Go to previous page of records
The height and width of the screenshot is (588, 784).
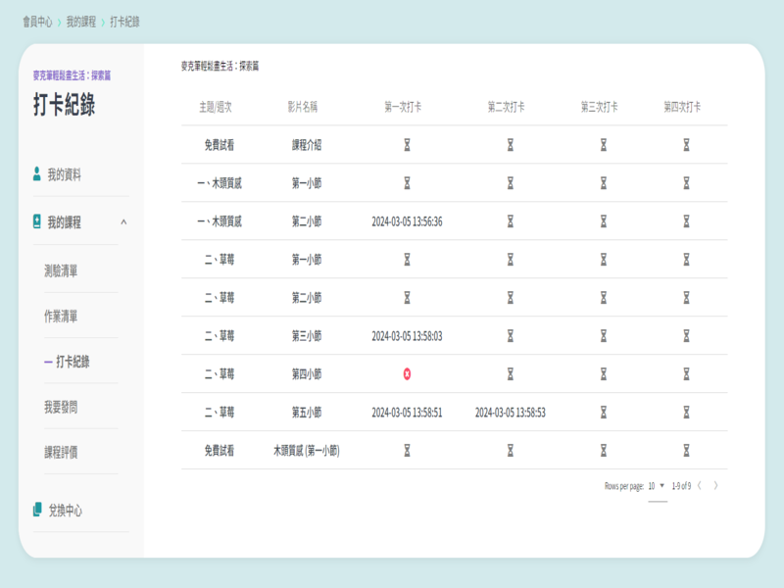(700, 486)
